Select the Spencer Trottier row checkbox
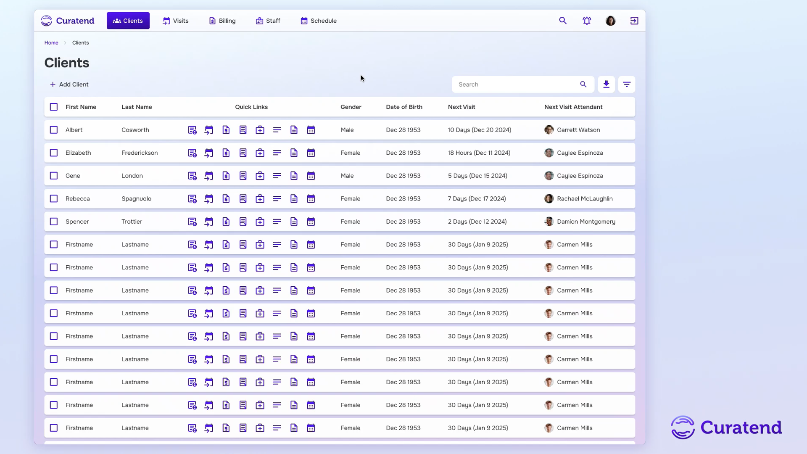The image size is (807, 454). click(54, 222)
